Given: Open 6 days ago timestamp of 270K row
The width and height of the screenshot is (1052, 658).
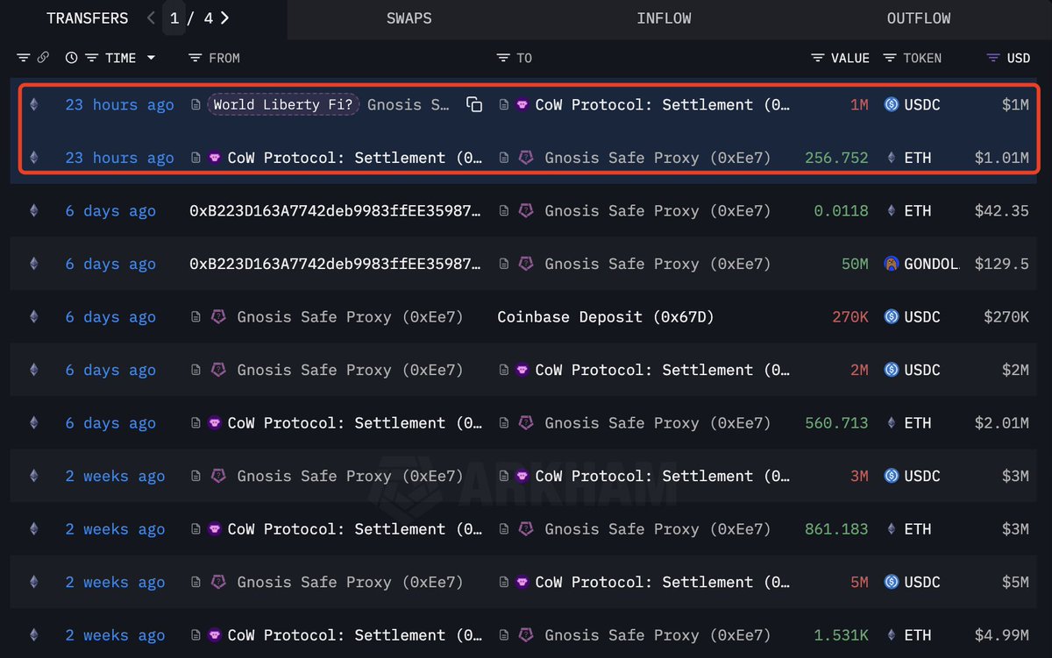Looking at the screenshot, I should pyautogui.click(x=110, y=317).
